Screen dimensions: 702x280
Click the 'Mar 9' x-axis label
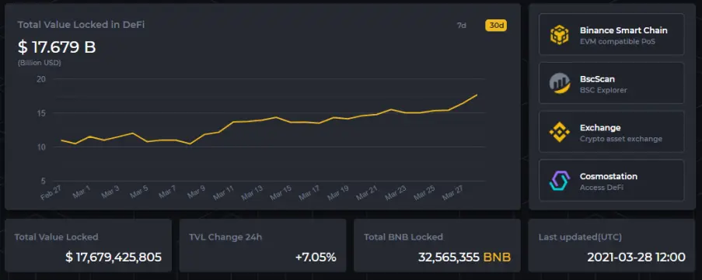pos(196,192)
